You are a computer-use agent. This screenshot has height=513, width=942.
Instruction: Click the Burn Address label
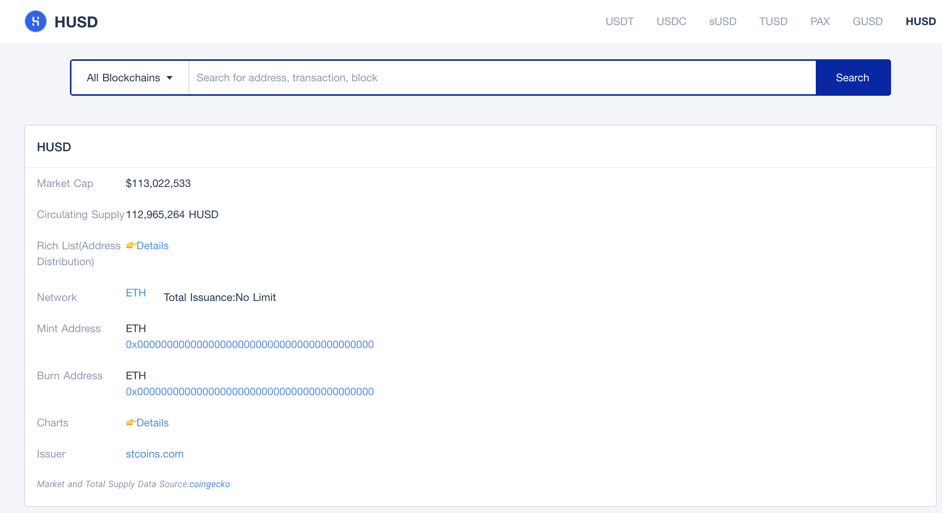tap(70, 376)
